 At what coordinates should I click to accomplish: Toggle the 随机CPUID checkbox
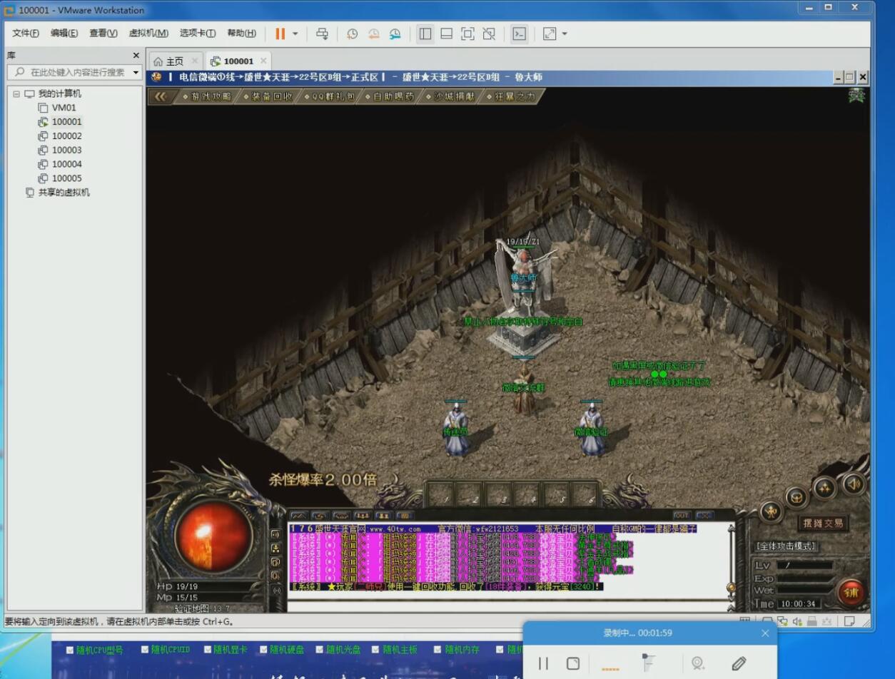pos(145,650)
